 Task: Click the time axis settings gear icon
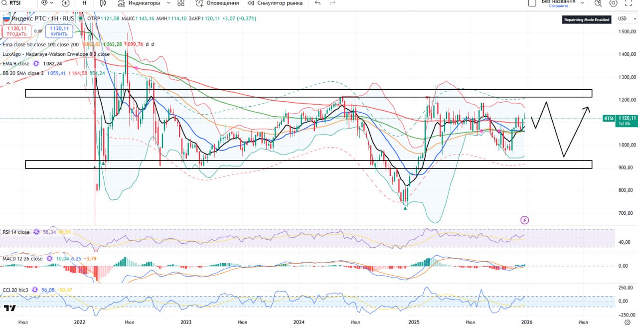click(627, 323)
